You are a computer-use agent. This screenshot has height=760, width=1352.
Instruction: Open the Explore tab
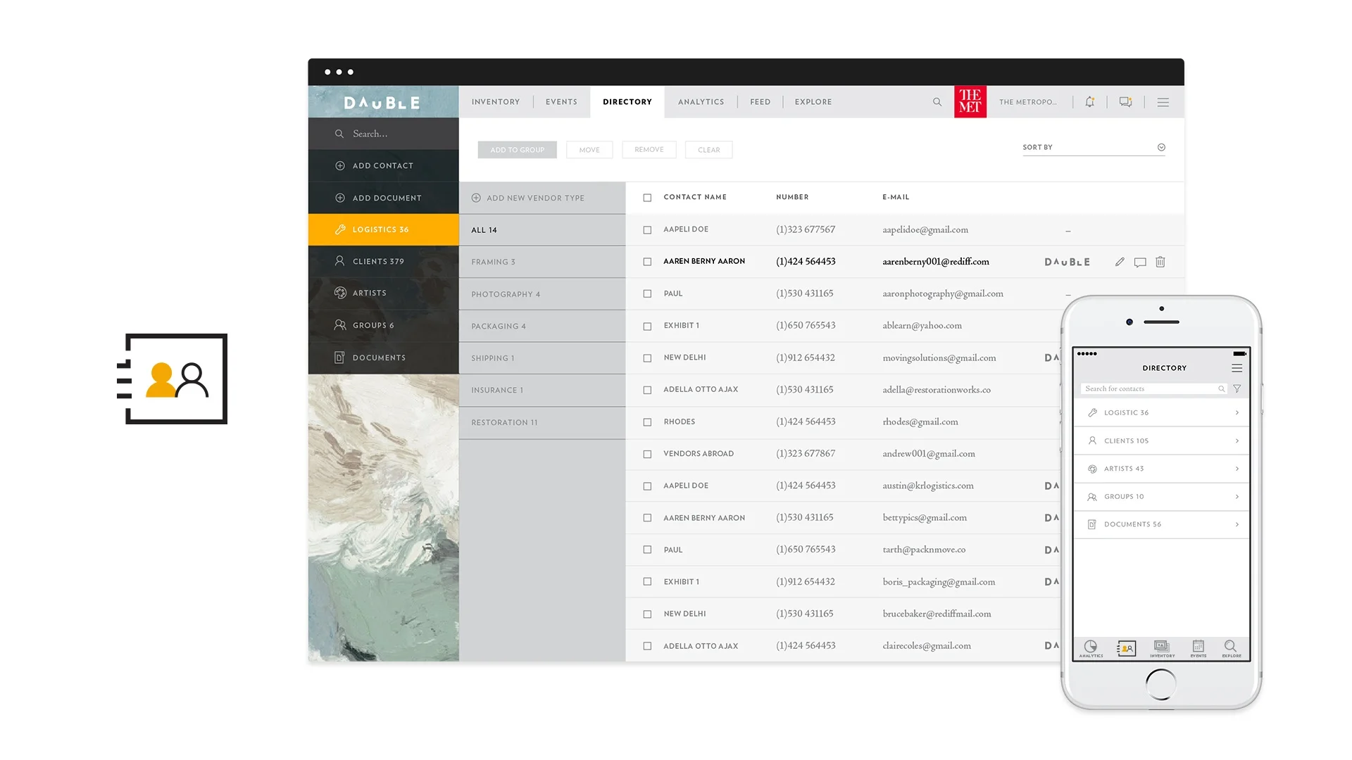pyautogui.click(x=813, y=102)
